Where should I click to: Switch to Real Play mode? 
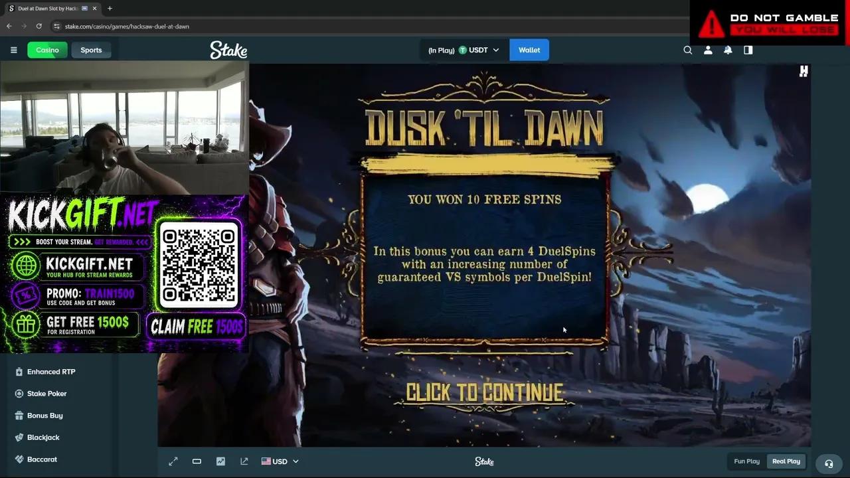pyautogui.click(x=786, y=461)
